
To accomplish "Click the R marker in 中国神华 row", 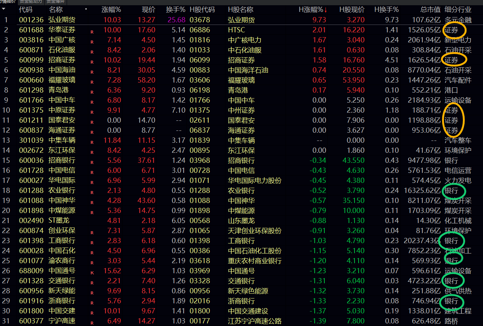I will [92, 203].
